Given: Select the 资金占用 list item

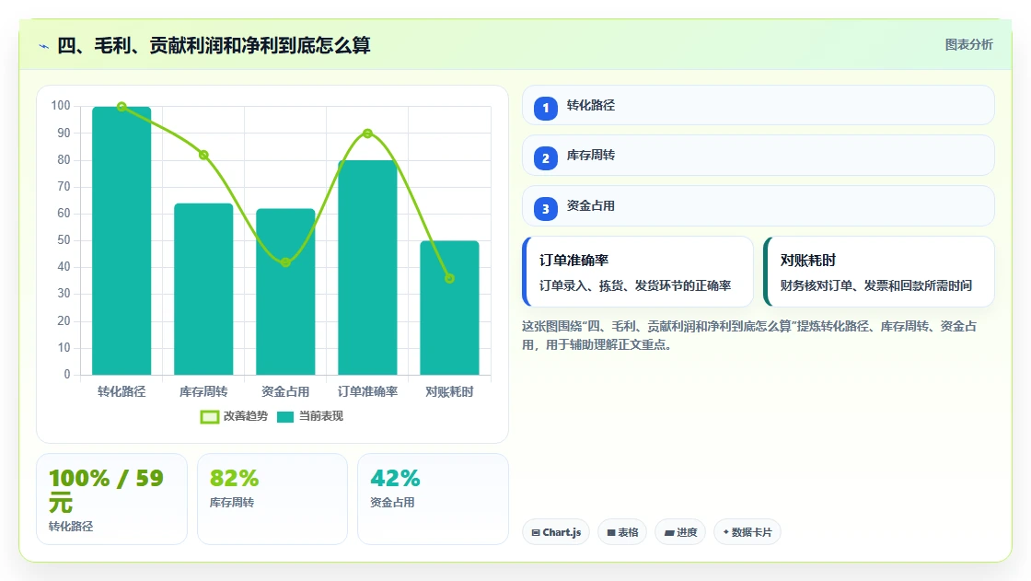Looking at the screenshot, I should [x=759, y=206].
